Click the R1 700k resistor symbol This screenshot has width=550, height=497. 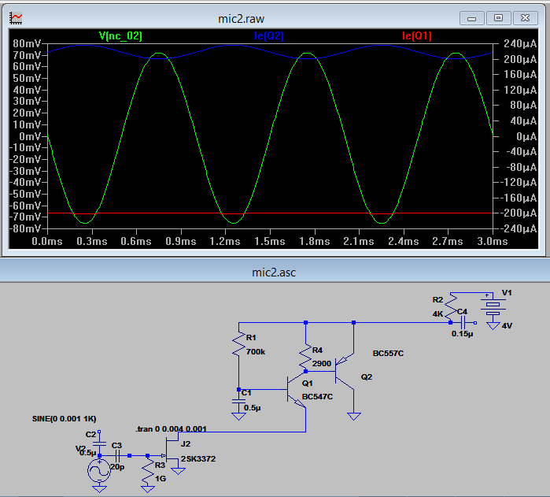pyautogui.click(x=238, y=343)
